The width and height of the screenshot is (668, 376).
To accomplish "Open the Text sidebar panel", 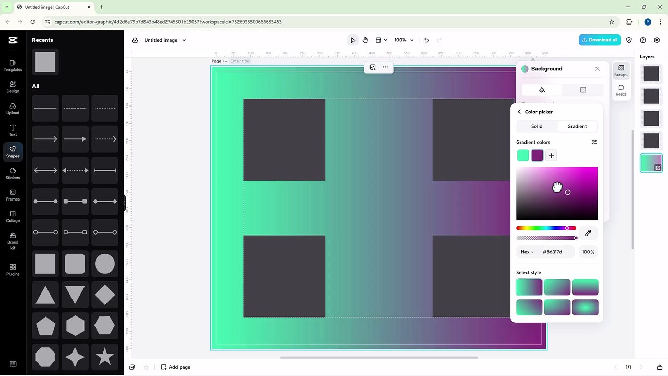I will (x=13, y=130).
